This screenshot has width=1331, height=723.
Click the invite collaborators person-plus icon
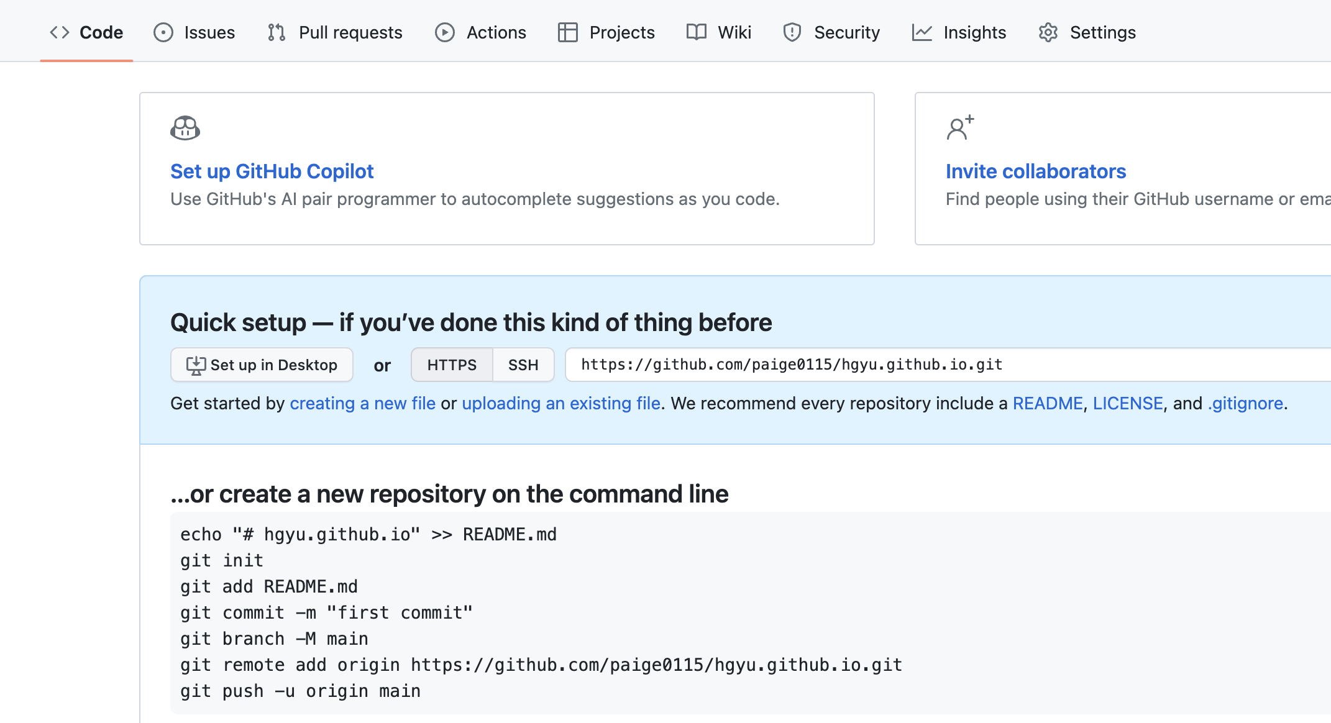click(959, 128)
